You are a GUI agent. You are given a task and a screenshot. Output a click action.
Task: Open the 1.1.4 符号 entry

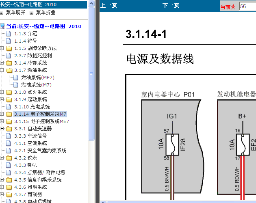26,41
